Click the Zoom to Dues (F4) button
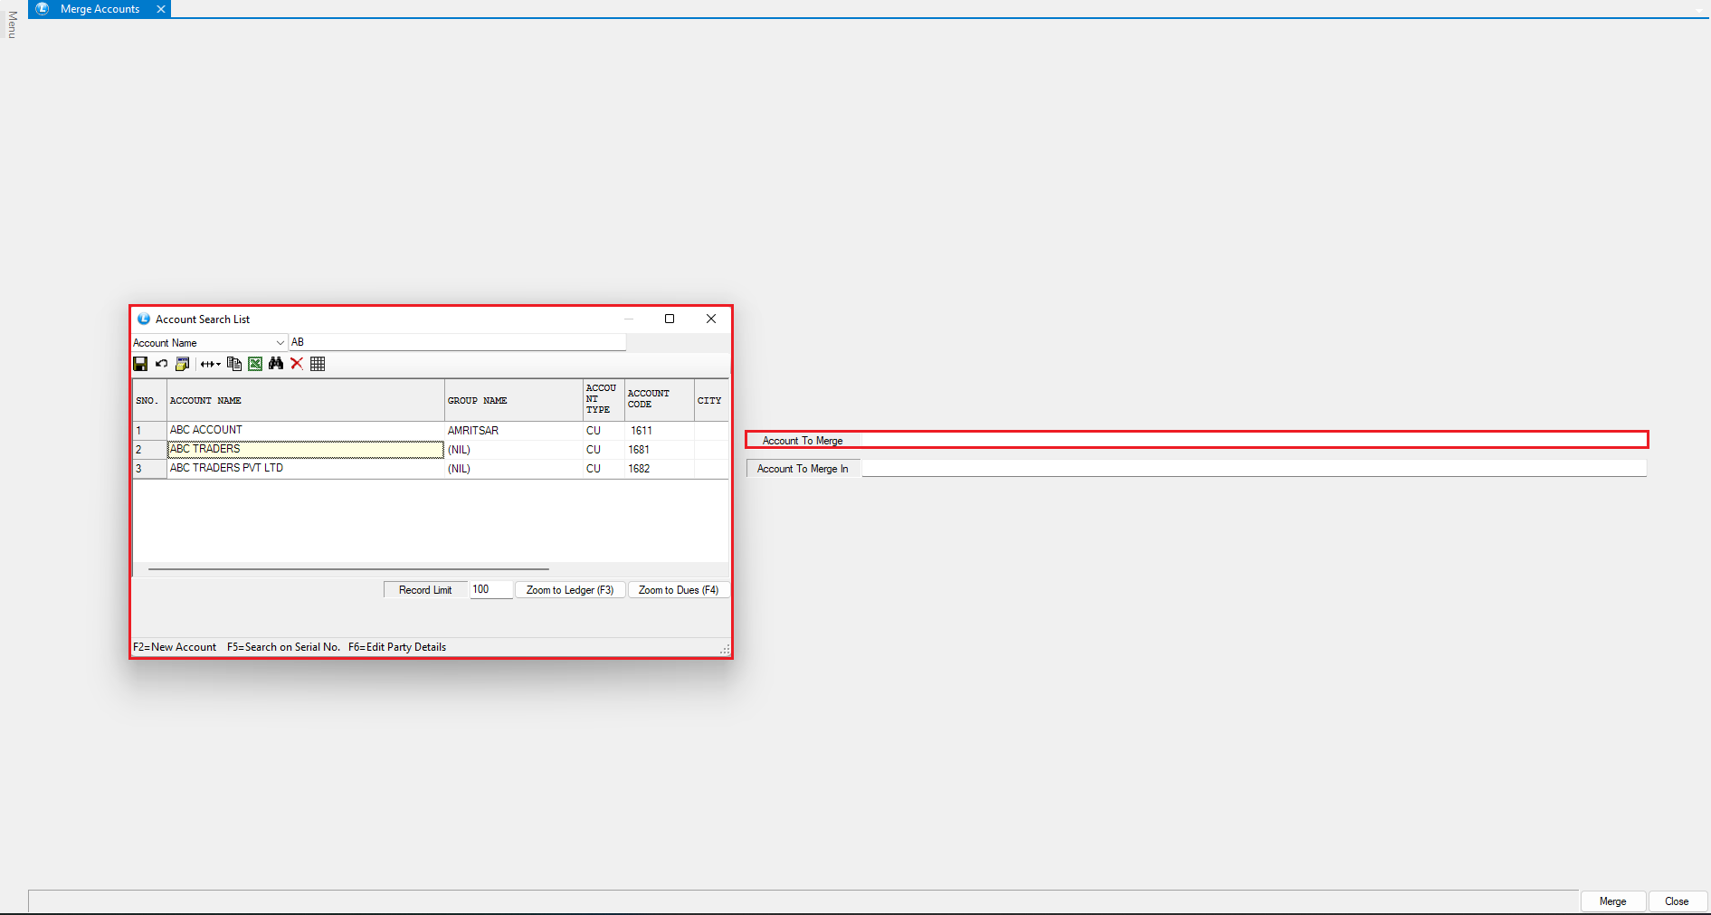Image resolution: width=1711 pixels, height=915 pixels. tap(678, 590)
